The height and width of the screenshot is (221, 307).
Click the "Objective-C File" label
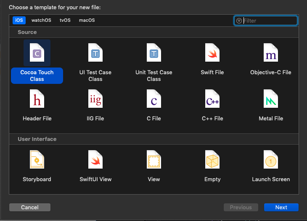click(x=271, y=73)
